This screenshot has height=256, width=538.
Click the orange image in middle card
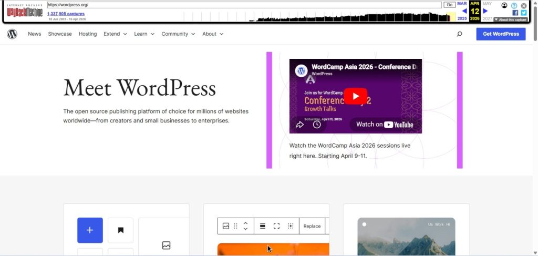point(273,249)
